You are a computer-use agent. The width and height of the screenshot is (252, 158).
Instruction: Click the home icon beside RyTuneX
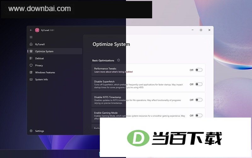click(x=31, y=44)
